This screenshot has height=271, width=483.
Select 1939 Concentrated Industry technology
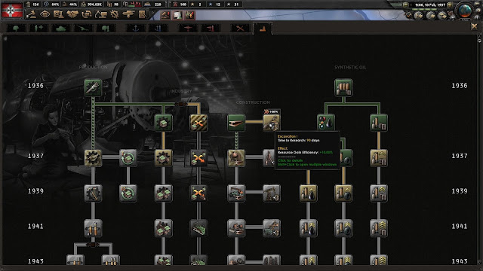[x=163, y=193]
